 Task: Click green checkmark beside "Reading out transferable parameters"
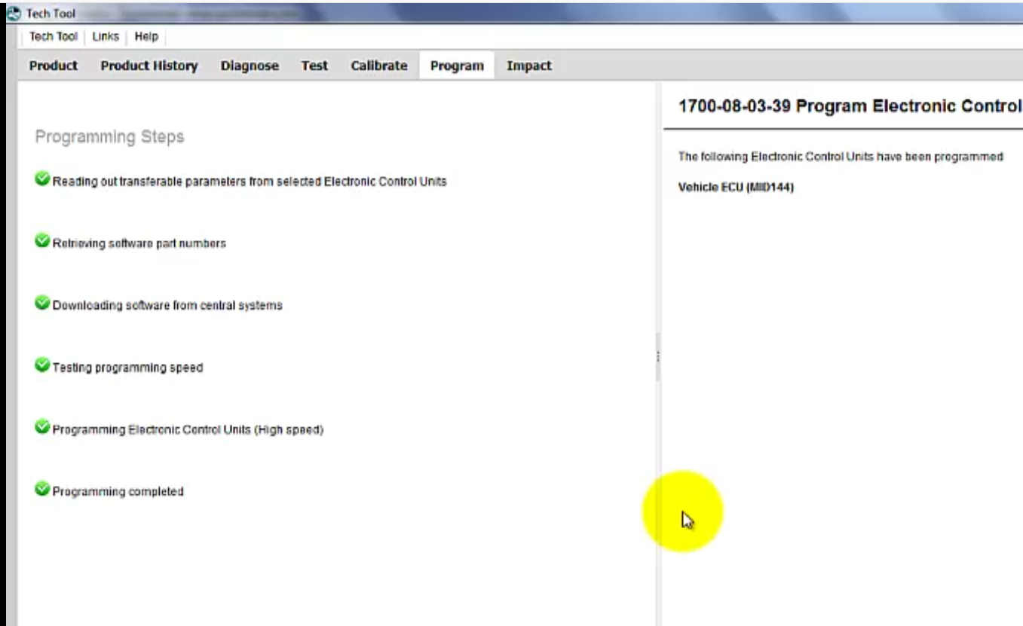[x=43, y=181]
